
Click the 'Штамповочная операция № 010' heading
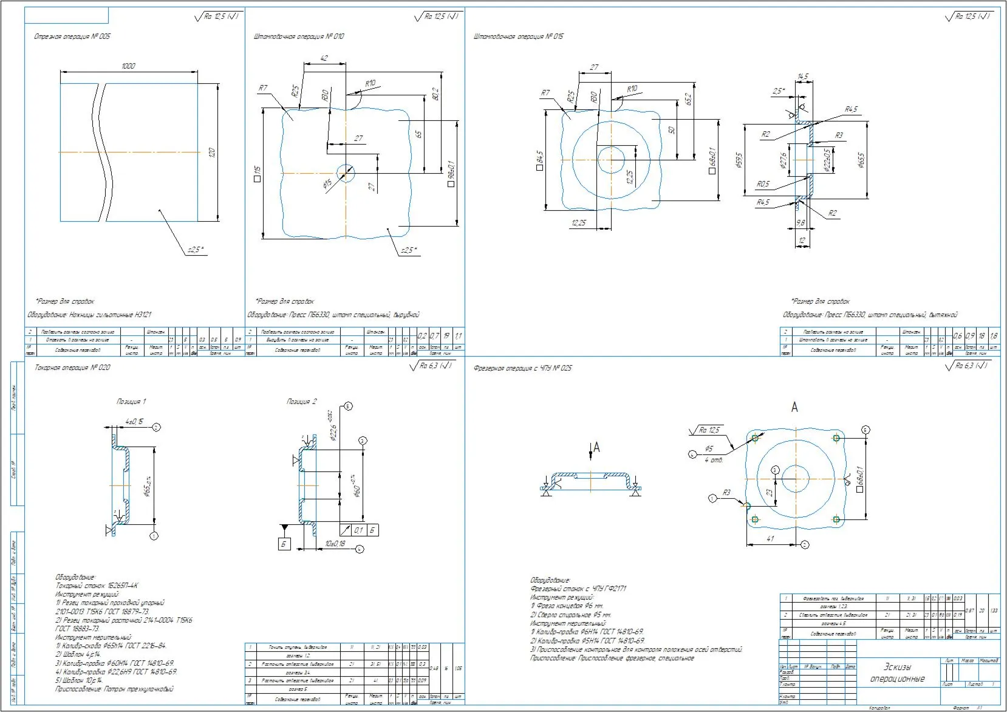pos(299,36)
